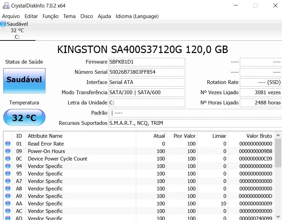
Task: Click the ID cell A9
Action: pyautogui.click(x=19, y=196)
